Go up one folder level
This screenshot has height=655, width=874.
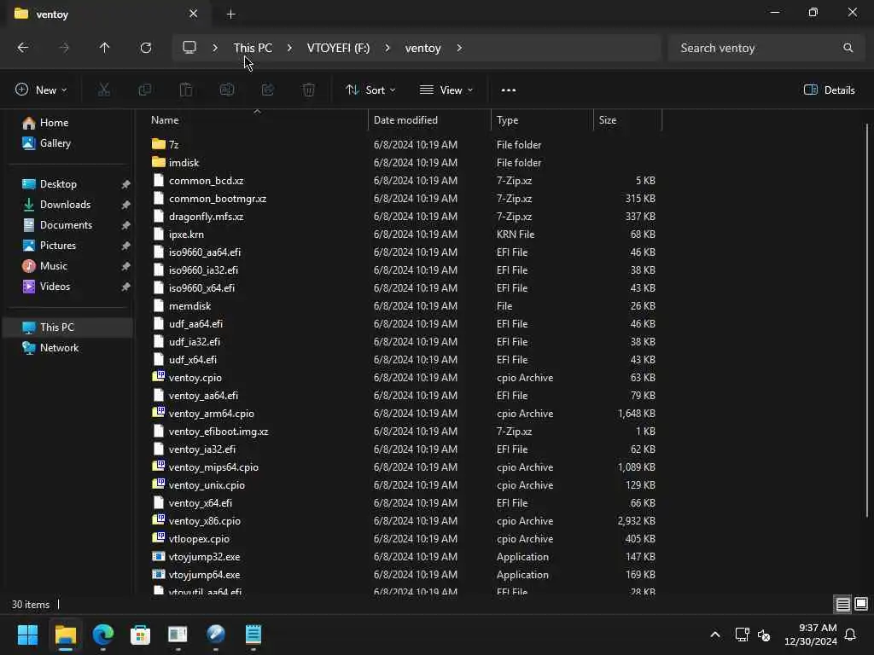tap(104, 48)
